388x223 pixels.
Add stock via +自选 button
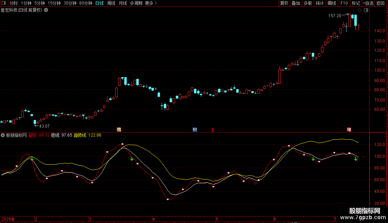368,3
